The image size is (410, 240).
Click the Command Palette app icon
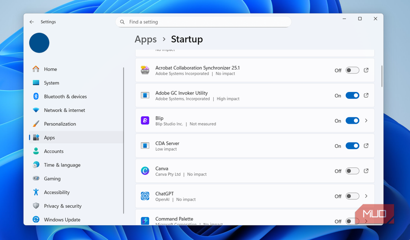pos(145,221)
